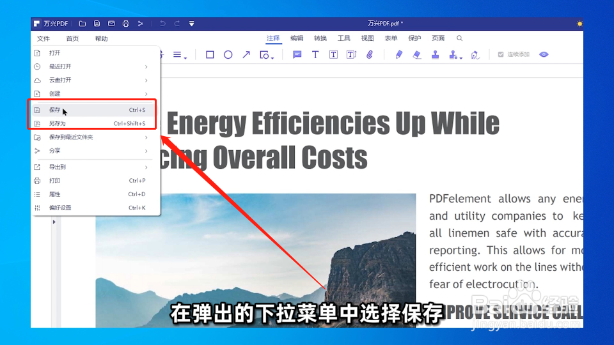The image size is (614, 345).
Task: Select the eraser tool
Action: tap(417, 55)
